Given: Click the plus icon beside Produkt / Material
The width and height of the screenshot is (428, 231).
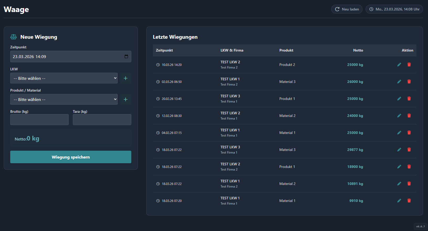Looking at the screenshot, I should [126, 99].
